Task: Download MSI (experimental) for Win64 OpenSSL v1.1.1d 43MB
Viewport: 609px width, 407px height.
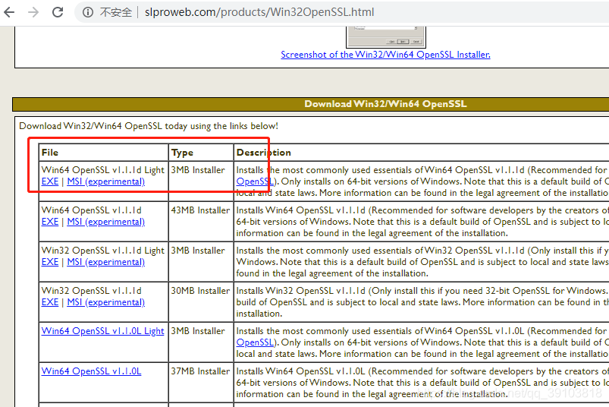Action: pos(105,222)
